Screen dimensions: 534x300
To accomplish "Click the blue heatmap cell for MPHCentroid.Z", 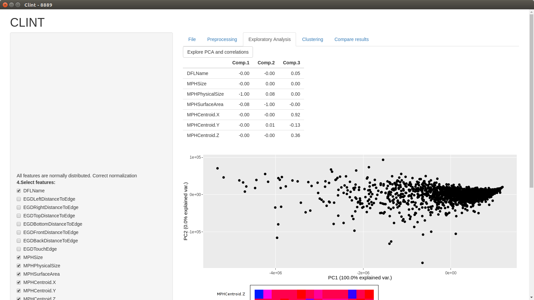I will (x=259, y=294).
